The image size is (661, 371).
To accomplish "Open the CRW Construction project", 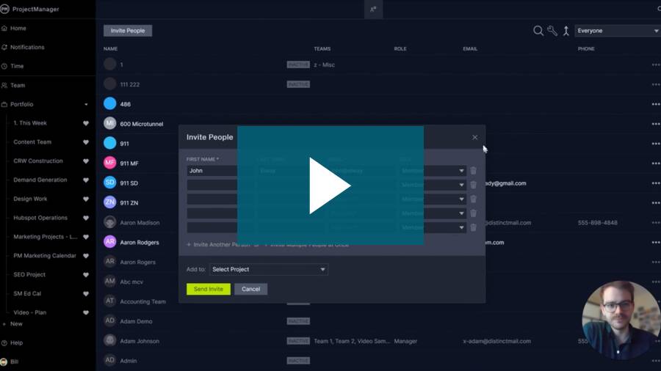I will pyautogui.click(x=38, y=161).
